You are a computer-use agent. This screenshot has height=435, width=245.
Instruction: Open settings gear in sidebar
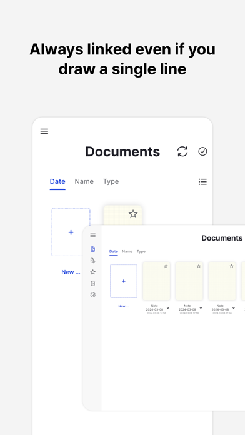tap(93, 295)
